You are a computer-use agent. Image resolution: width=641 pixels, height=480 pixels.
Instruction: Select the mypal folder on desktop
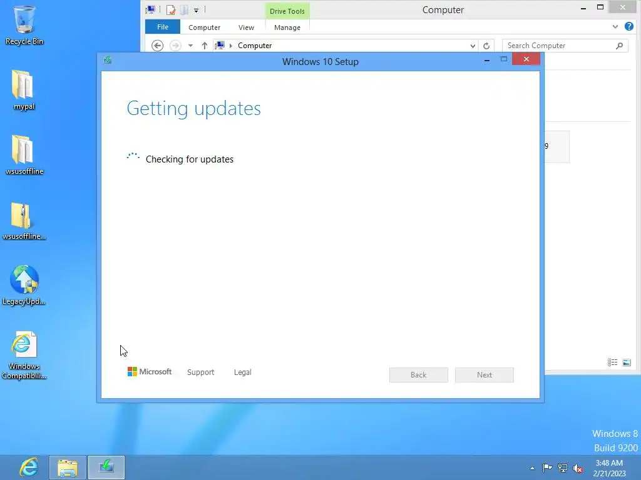coord(24,90)
